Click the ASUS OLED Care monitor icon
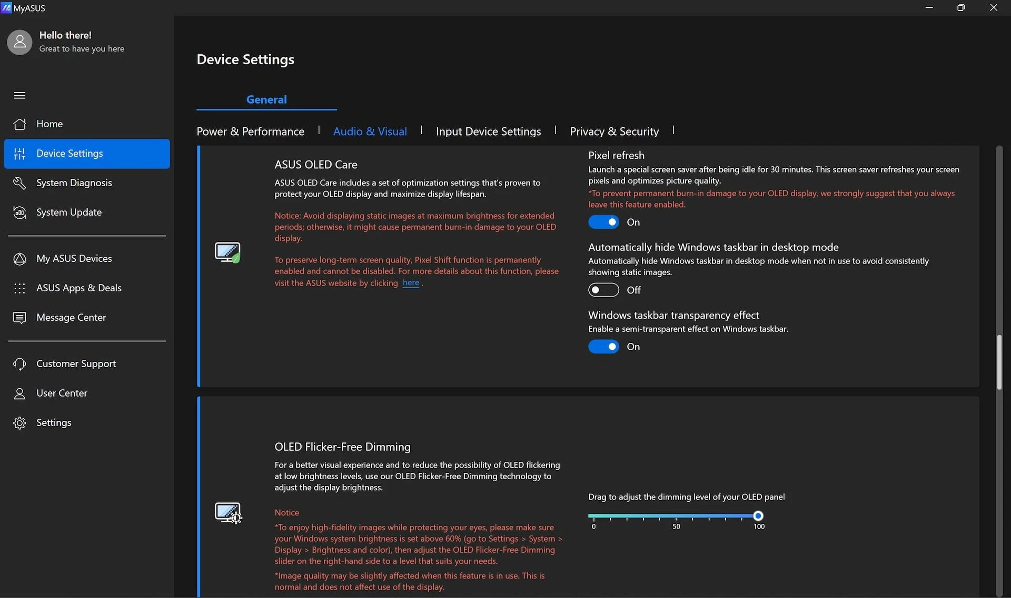 (227, 252)
